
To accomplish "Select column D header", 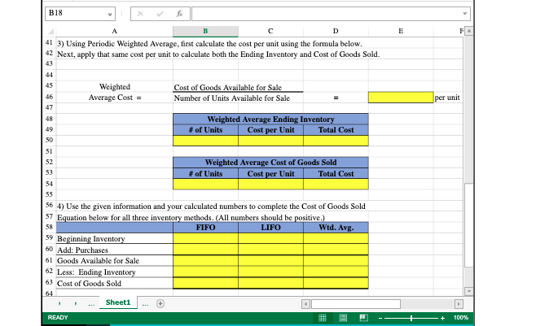I will pyautogui.click(x=336, y=31).
